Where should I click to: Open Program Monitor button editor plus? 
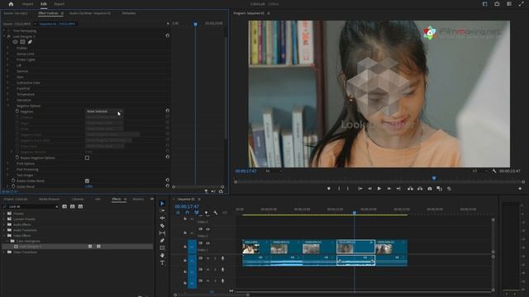coord(520,189)
